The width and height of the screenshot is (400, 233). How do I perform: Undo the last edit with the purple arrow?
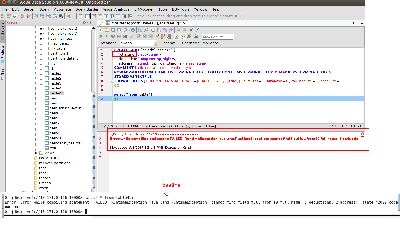coord(165,30)
